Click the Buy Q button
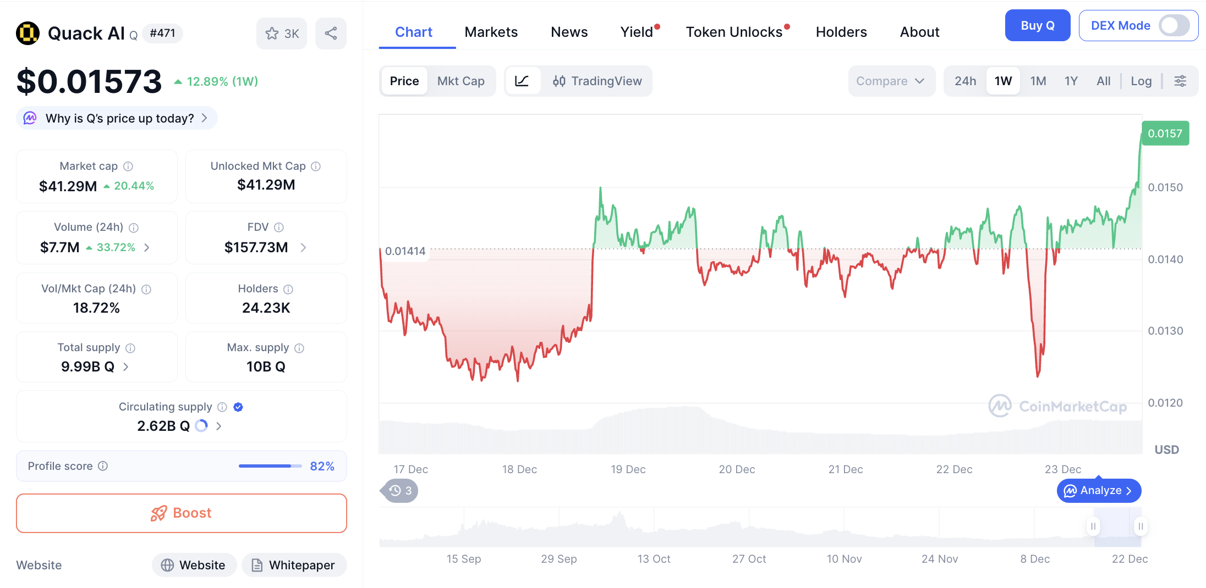 point(1037,25)
